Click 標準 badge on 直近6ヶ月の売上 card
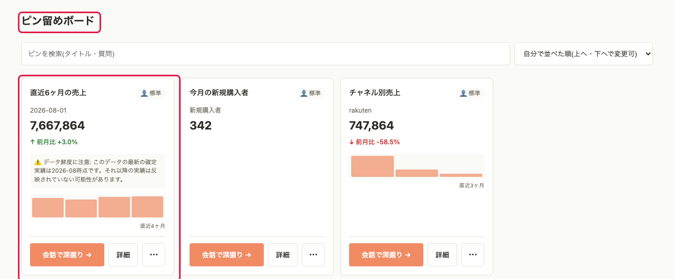 151,93
